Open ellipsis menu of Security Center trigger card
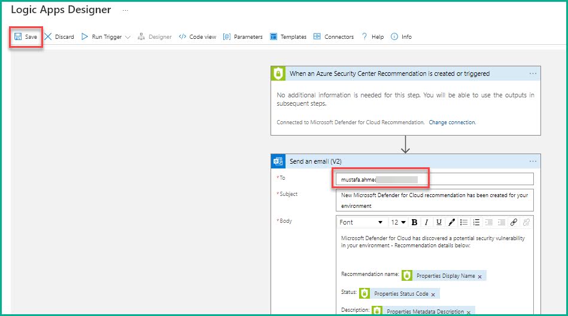Image resolution: width=568 pixels, height=316 pixels. click(533, 73)
